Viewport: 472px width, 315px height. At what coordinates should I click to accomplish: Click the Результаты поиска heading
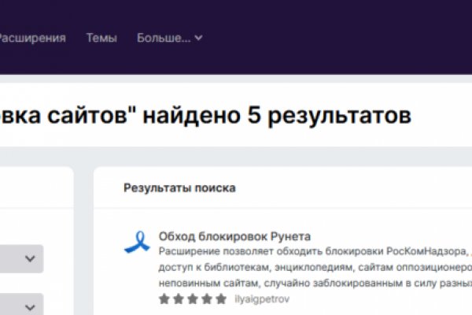pyautogui.click(x=179, y=188)
